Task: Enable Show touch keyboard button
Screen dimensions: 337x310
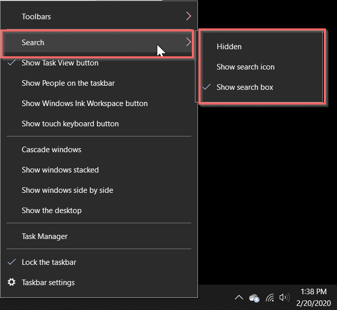Action: click(70, 124)
